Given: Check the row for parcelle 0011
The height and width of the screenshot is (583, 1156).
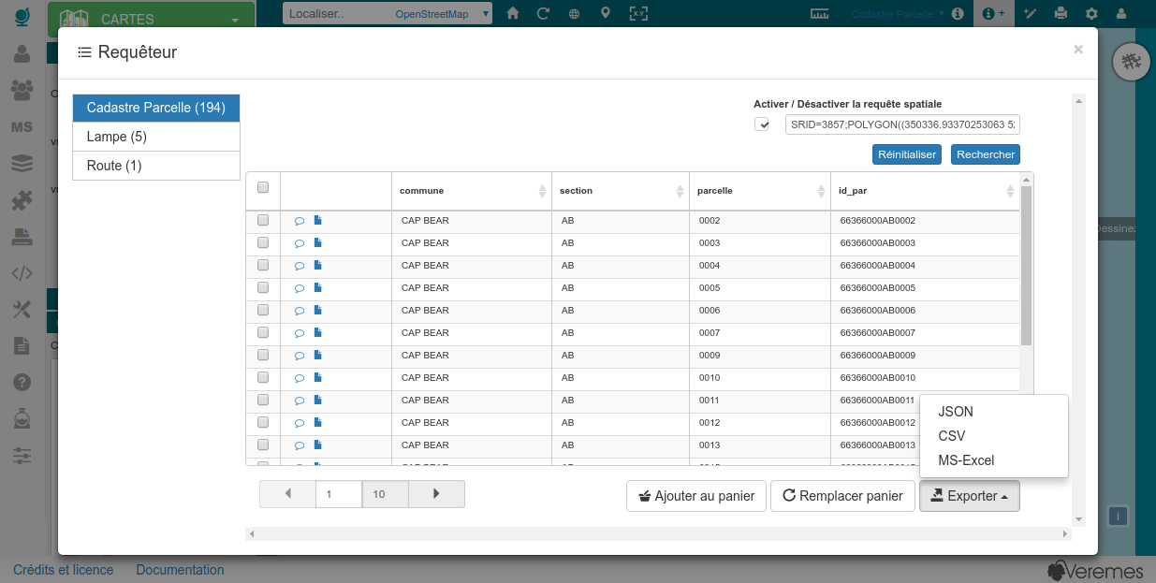Looking at the screenshot, I should click(263, 400).
